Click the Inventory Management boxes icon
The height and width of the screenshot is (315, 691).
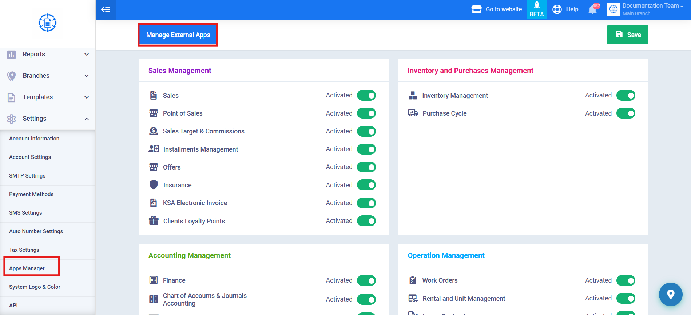coord(413,96)
